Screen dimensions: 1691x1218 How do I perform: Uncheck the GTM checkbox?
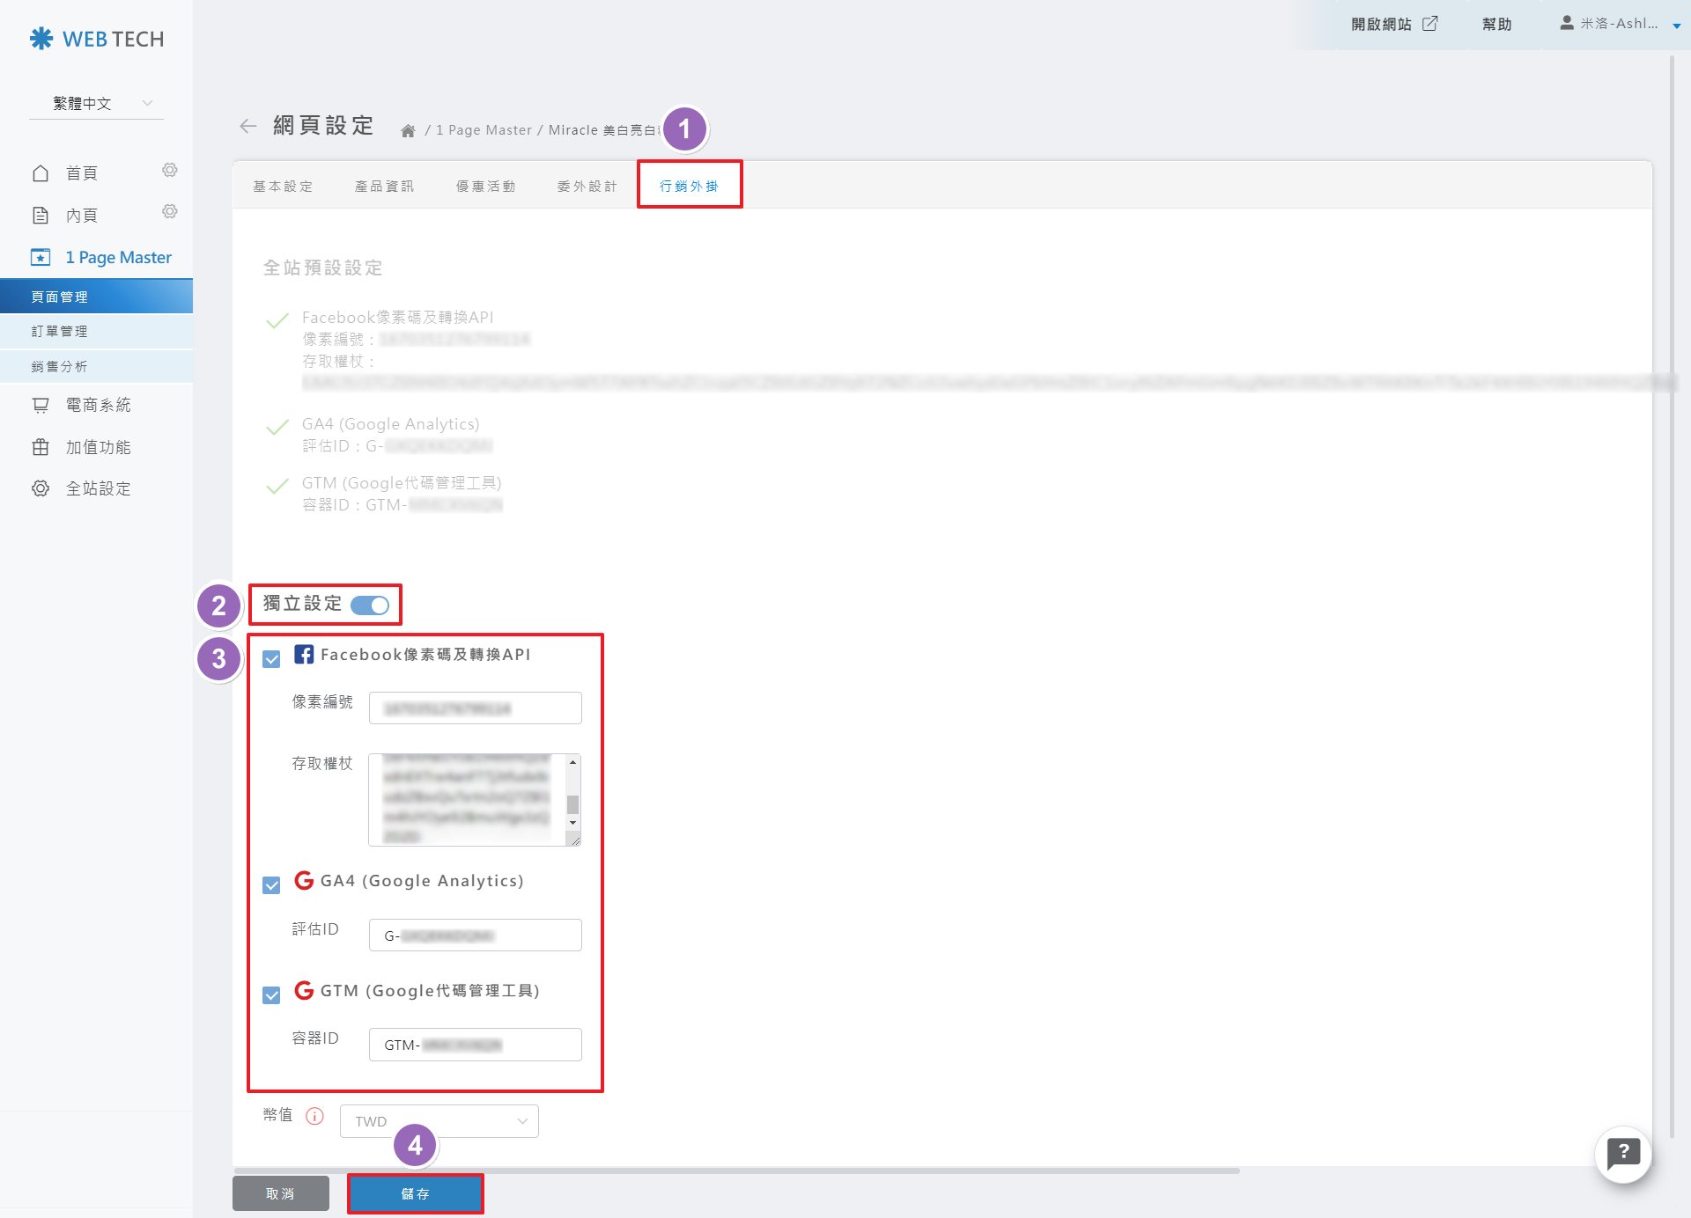coord(271,994)
